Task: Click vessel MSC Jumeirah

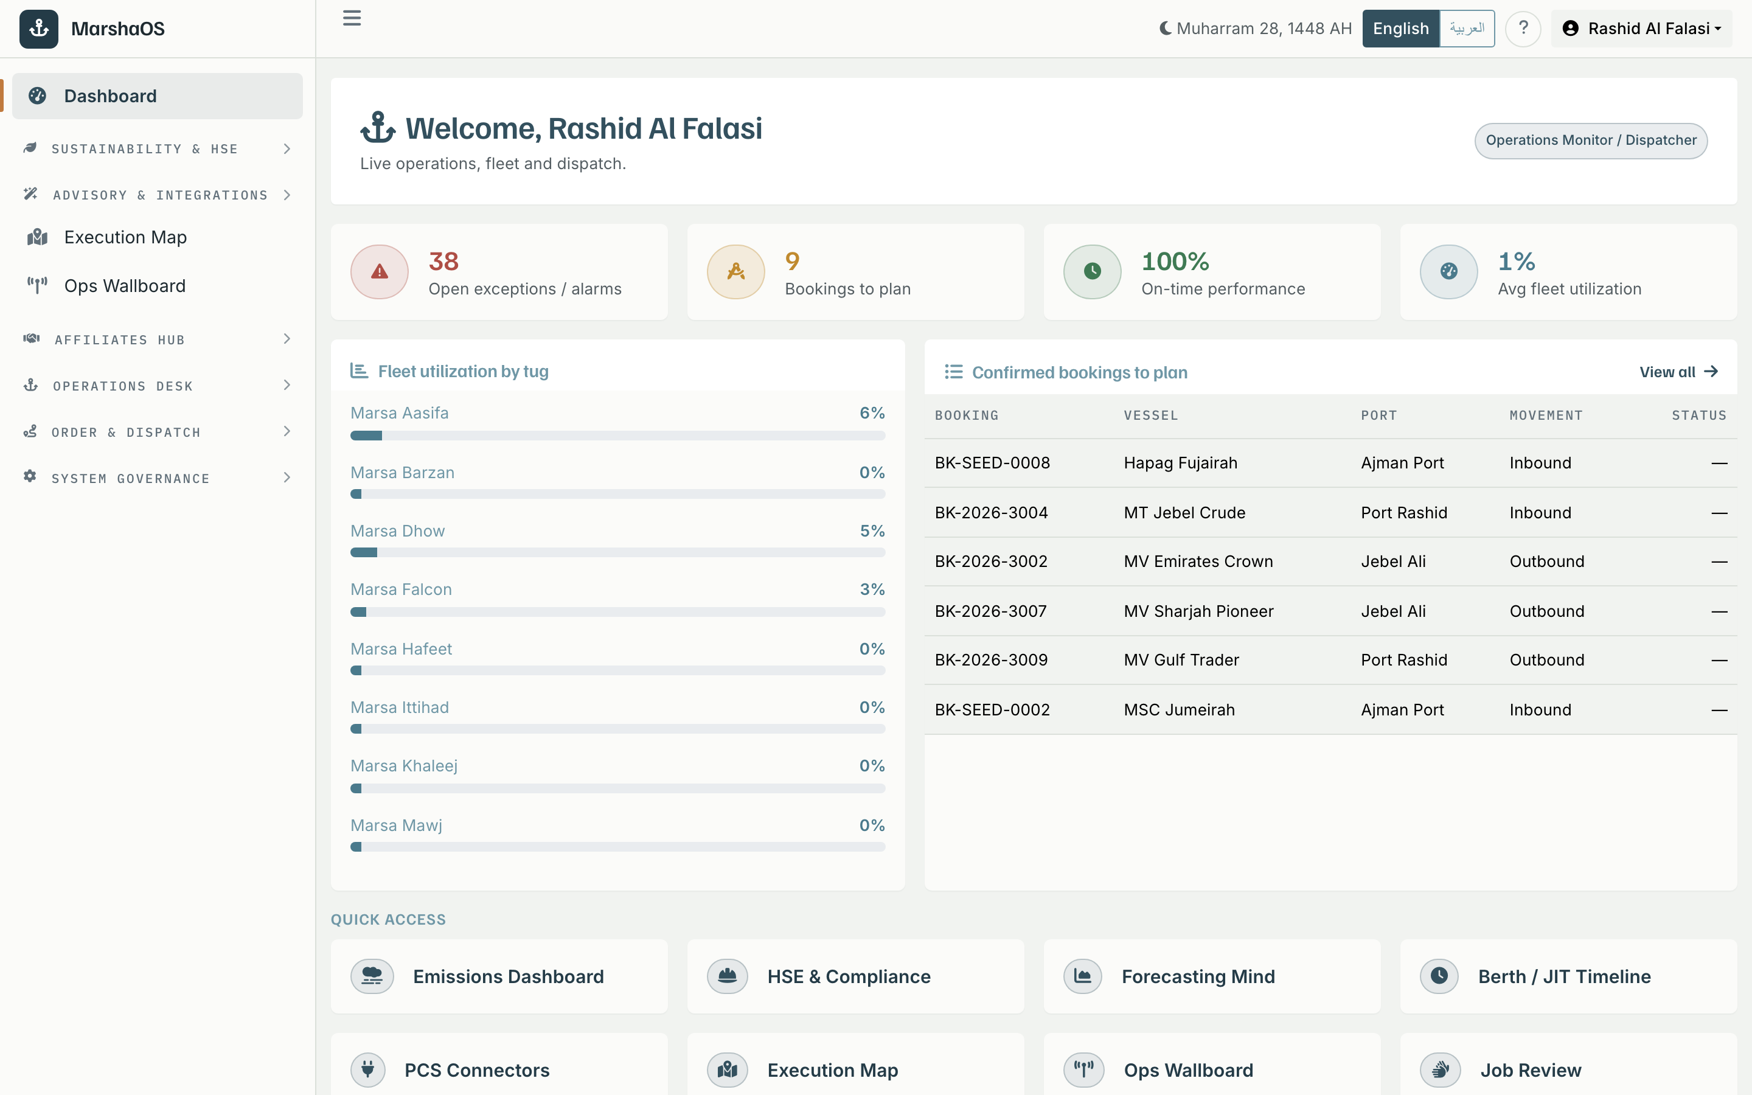Action: click(1178, 710)
